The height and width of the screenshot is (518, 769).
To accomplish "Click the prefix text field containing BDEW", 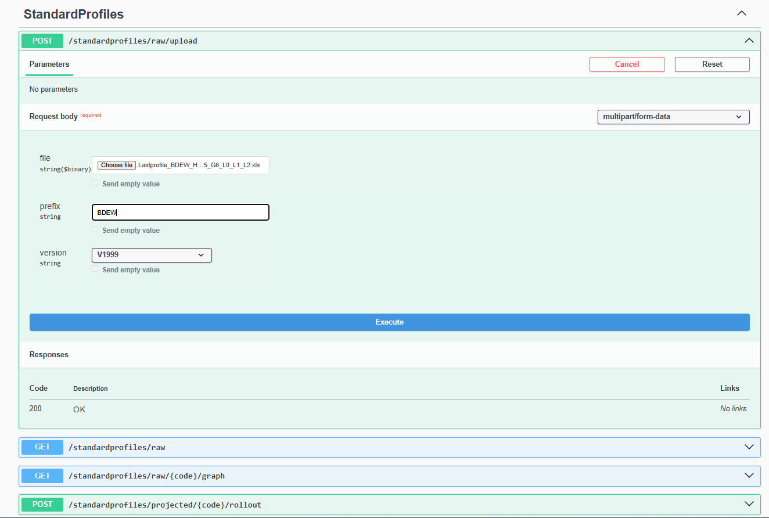I will [180, 213].
